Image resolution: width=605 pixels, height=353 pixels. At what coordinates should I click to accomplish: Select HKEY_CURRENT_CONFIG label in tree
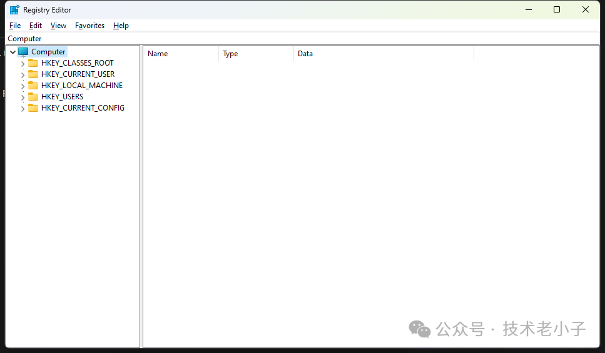[83, 108]
